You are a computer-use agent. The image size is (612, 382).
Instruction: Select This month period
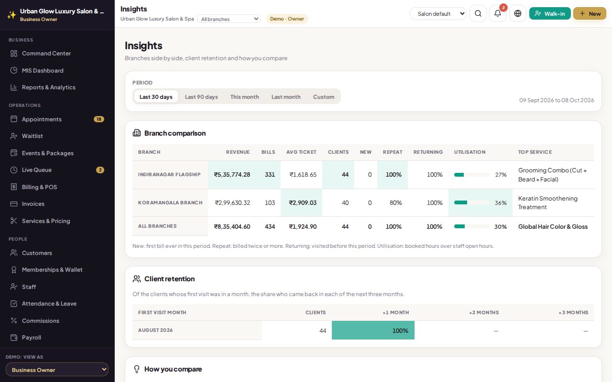[x=244, y=96]
